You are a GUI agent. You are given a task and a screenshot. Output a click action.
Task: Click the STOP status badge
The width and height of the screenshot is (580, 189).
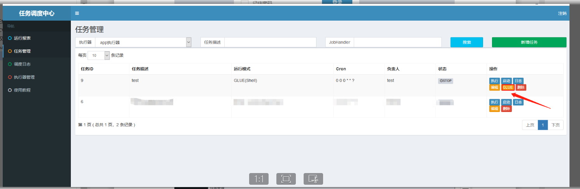coord(446,81)
